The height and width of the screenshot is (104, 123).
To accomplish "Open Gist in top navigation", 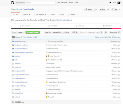I will coord(76,3).
